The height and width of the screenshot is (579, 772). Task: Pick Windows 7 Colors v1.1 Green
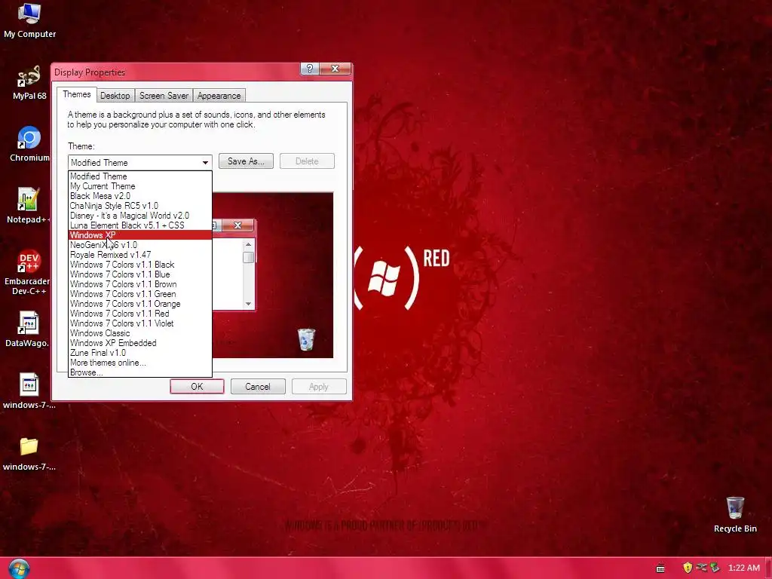(139, 294)
